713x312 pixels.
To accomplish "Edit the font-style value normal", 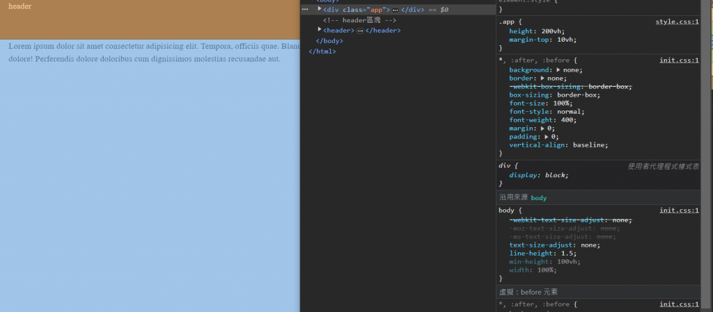I will point(570,112).
